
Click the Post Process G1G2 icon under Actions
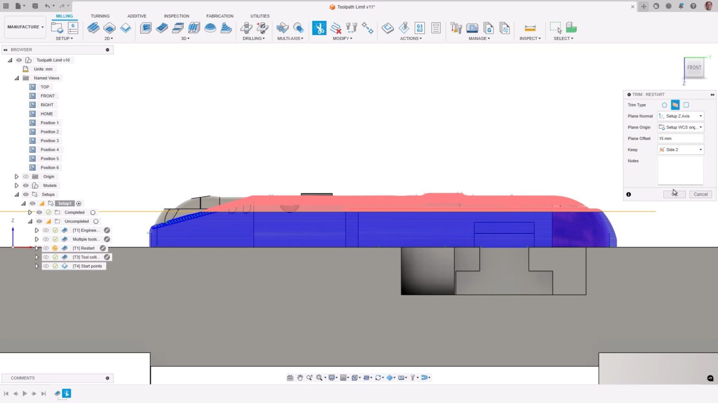pyautogui.click(x=419, y=28)
